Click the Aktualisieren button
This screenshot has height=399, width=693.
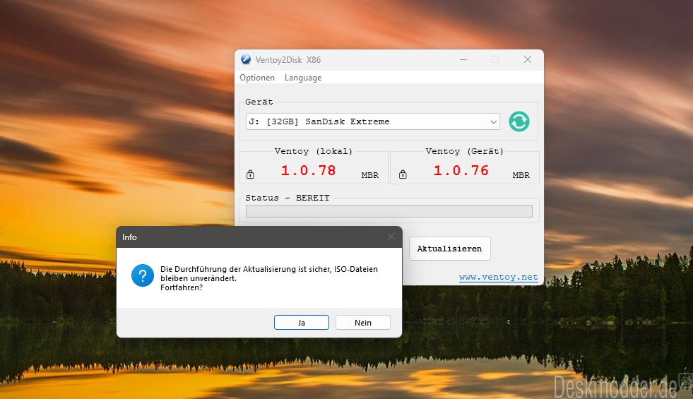tap(449, 249)
